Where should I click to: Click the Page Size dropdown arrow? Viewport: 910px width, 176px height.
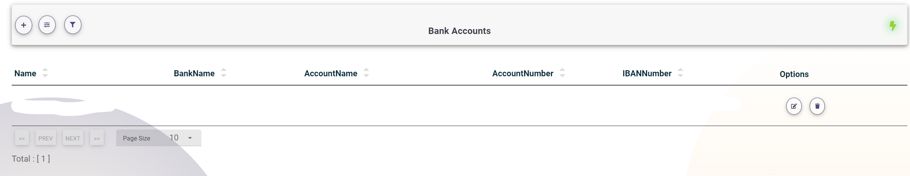point(190,138)
